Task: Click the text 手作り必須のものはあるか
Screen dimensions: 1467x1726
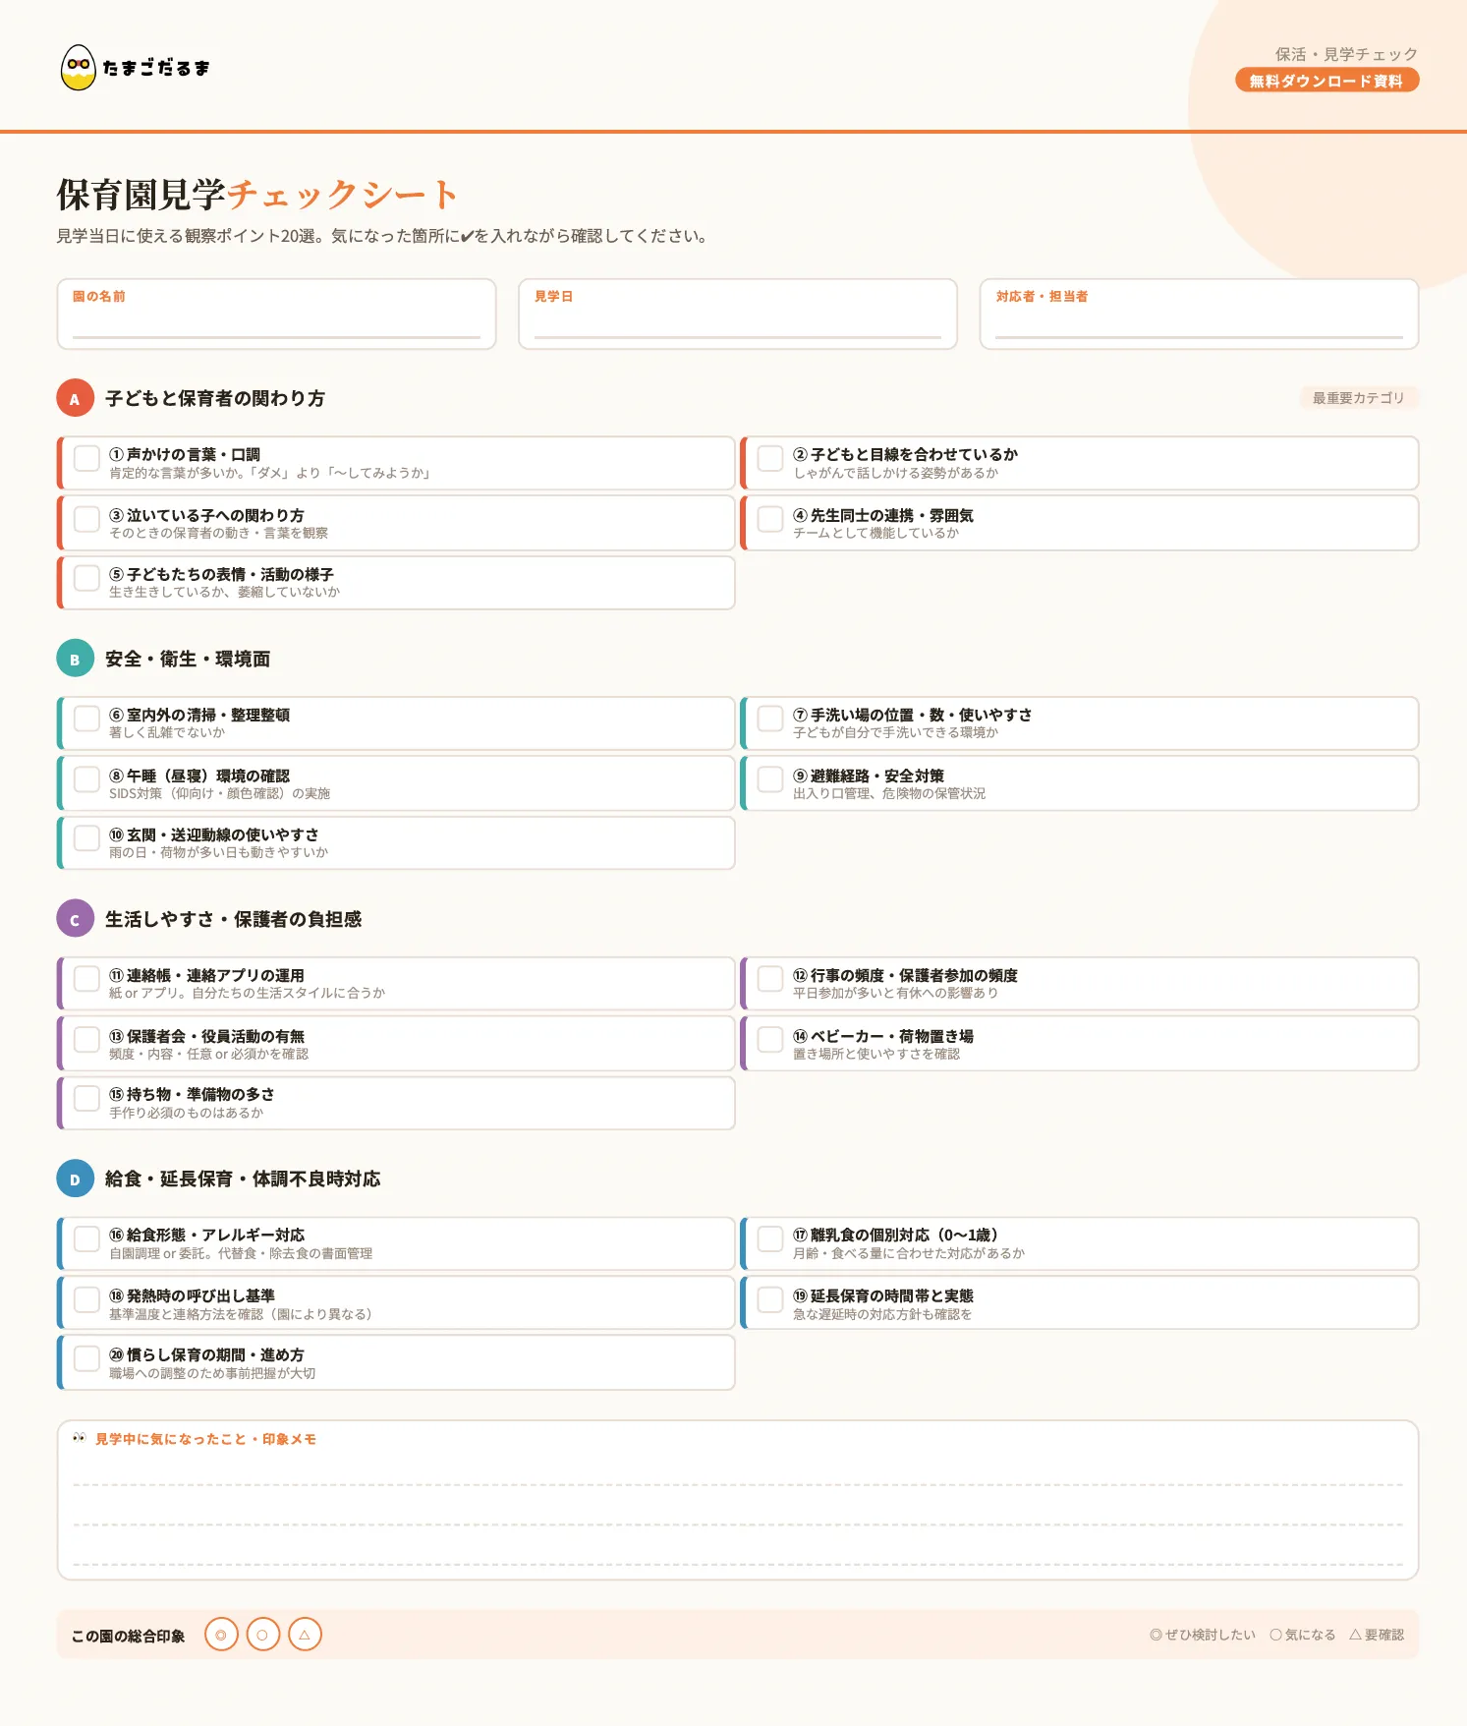Action: point(186,1113)
